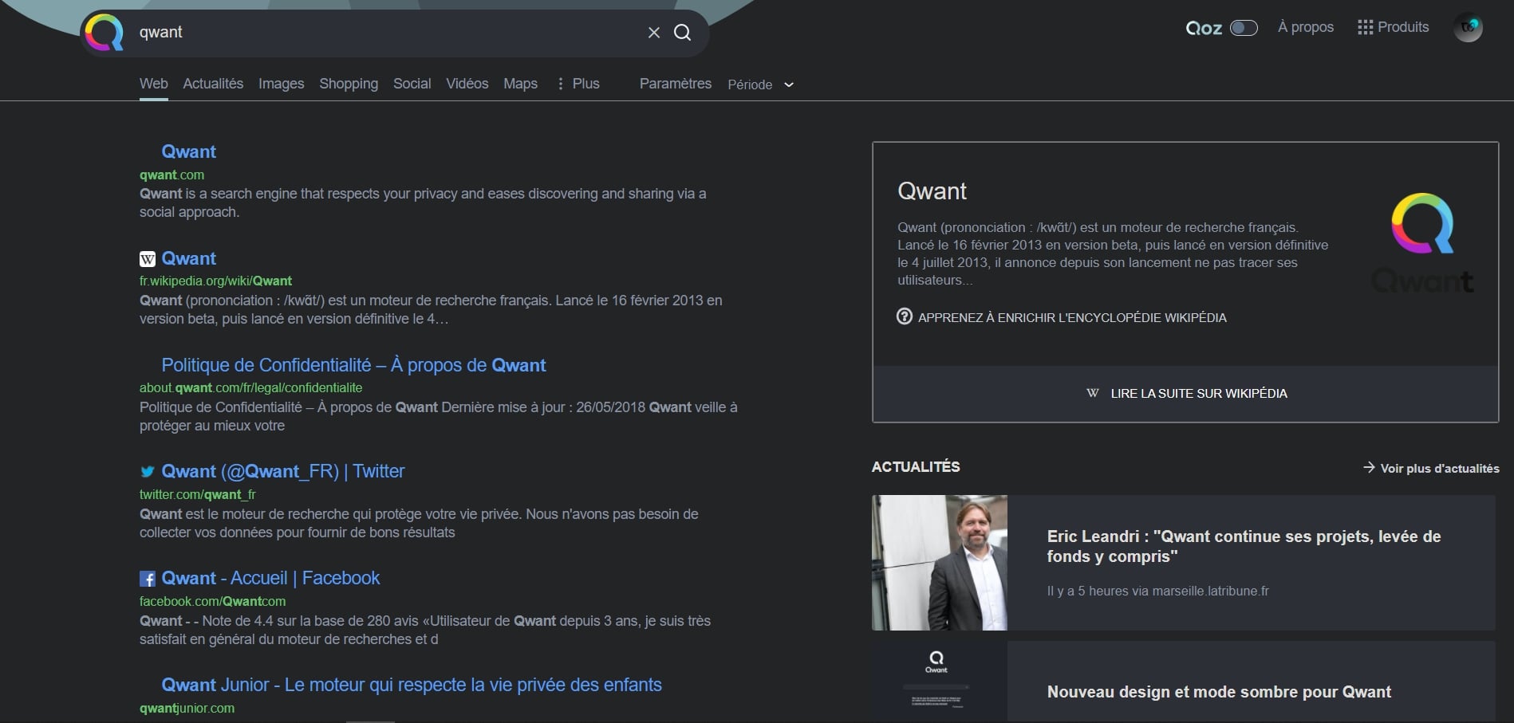Expand the Plus overflow menu
Viewport: 1514px width, 723px height.
[577, 83]
